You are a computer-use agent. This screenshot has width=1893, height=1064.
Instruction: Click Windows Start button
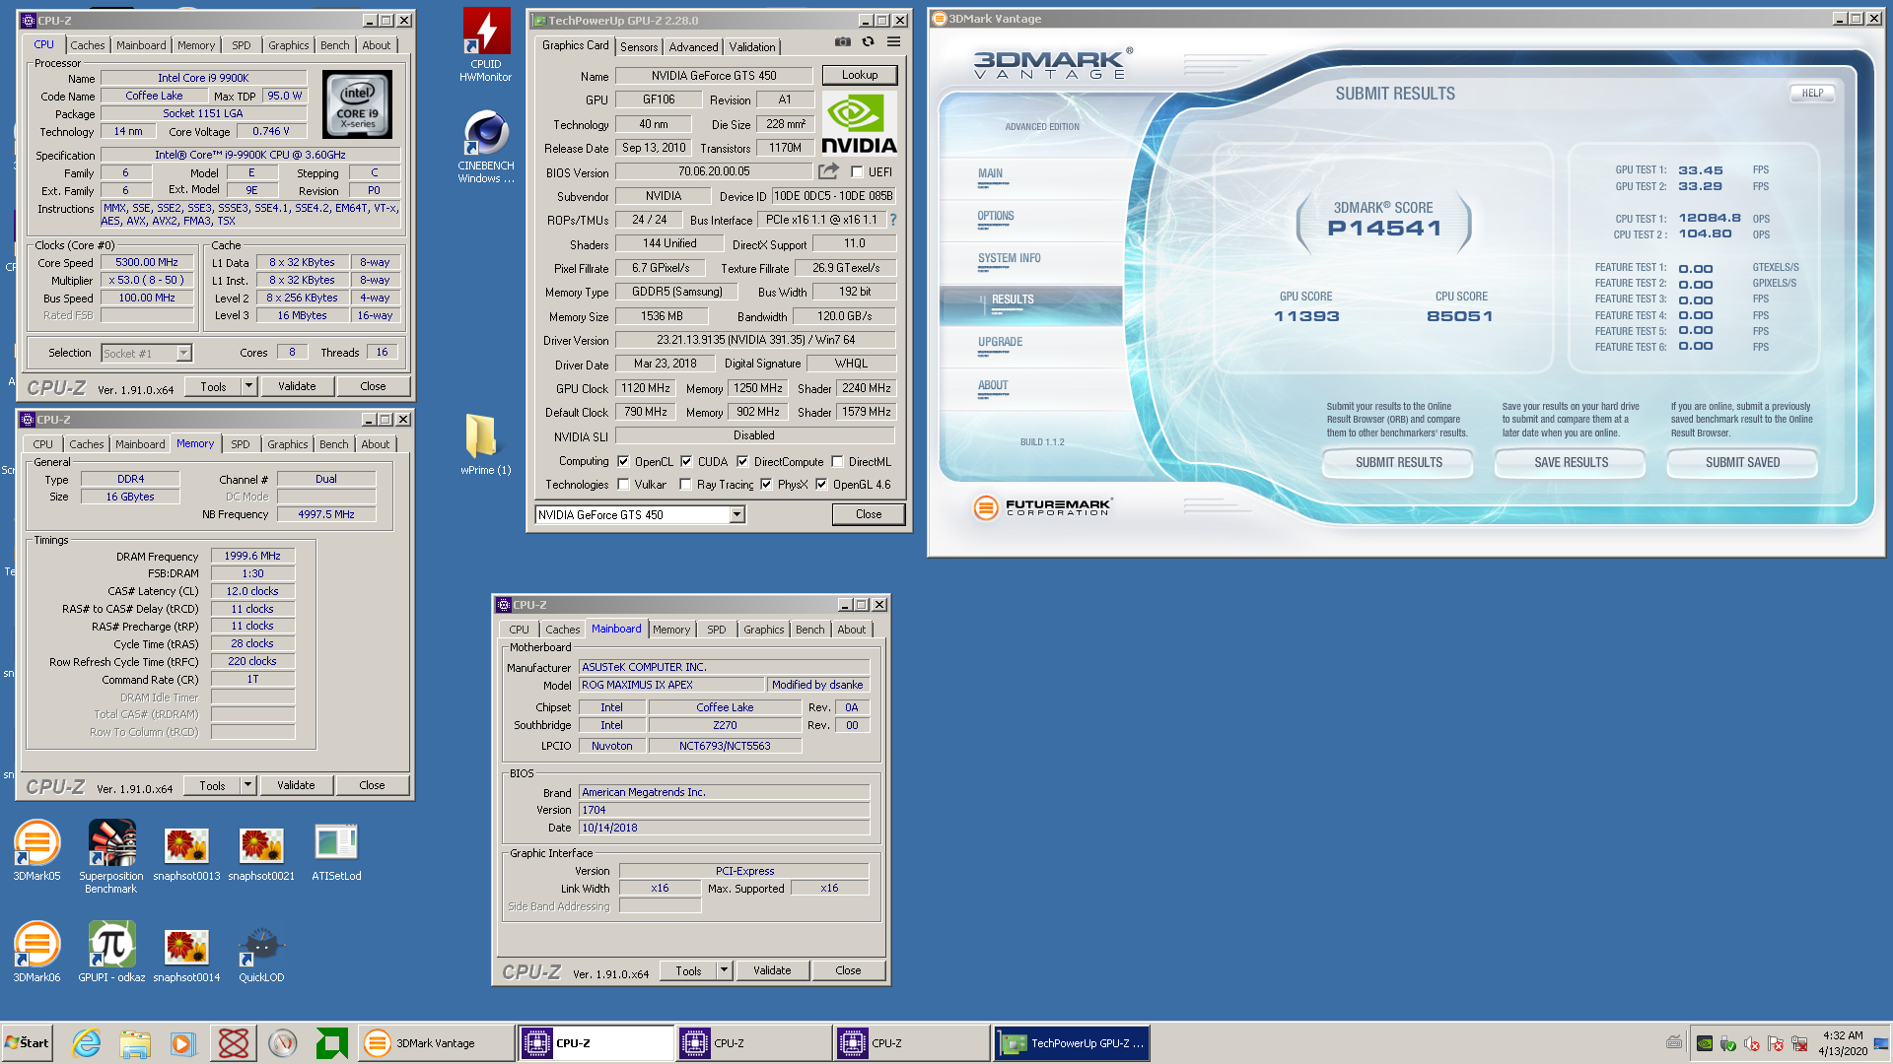coord(28,1042)
